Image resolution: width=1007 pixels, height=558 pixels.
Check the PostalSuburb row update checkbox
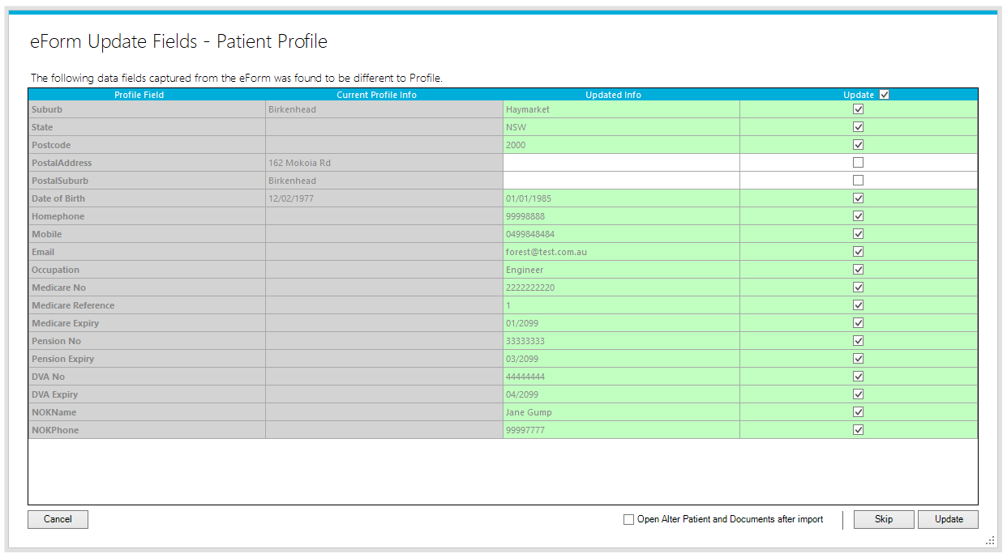[858, 181]
